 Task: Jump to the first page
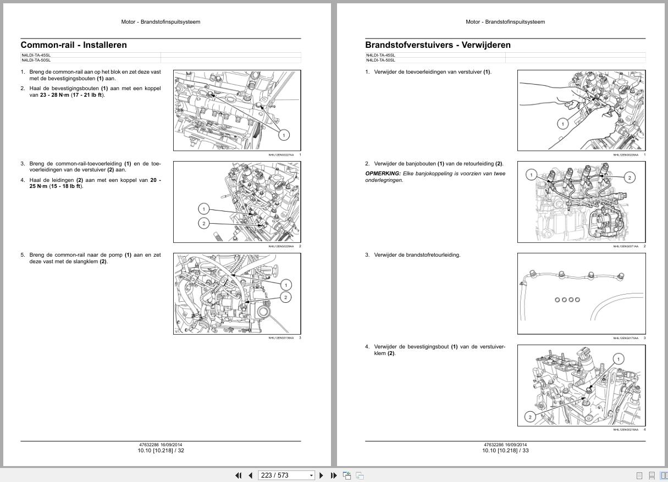[238, 475]
